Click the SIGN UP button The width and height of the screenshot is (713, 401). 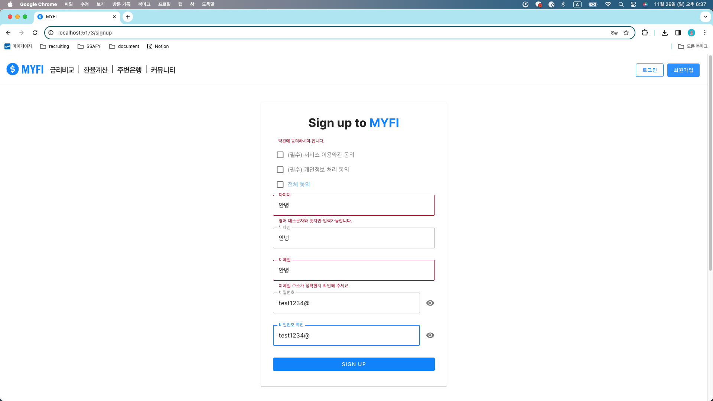point(354,364)
